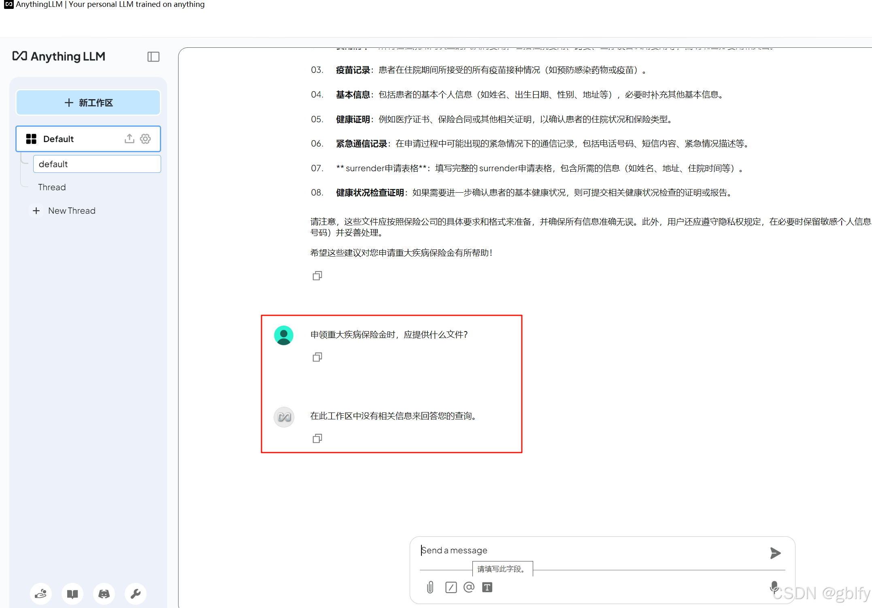The width and height of the screenshot is (872, 608).
Task: Click the send message arrow
Action: [x=775, y=553]
